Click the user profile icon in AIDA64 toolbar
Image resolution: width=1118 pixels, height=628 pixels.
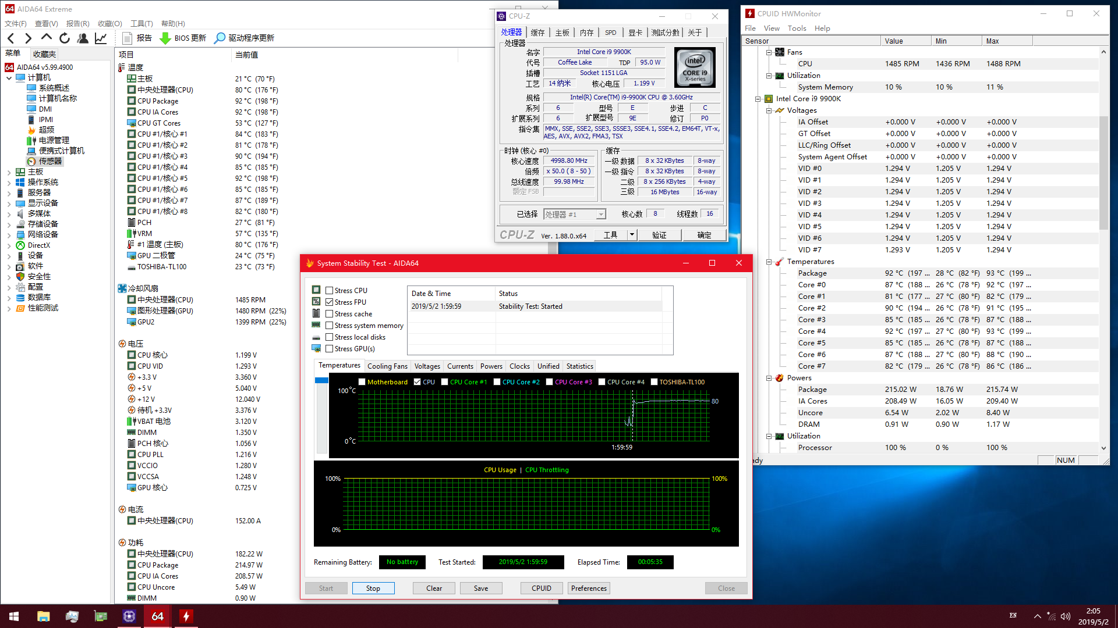(83, 38)
